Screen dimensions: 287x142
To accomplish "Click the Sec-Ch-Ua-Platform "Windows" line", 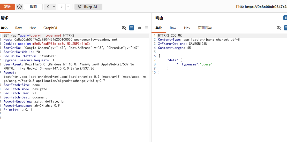I will pos(30,56).
